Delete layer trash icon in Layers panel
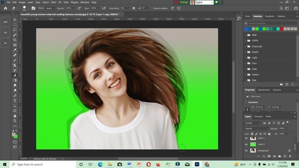This screenshot has width=299, height=168. pyautogui.click(x=290, y=156)
